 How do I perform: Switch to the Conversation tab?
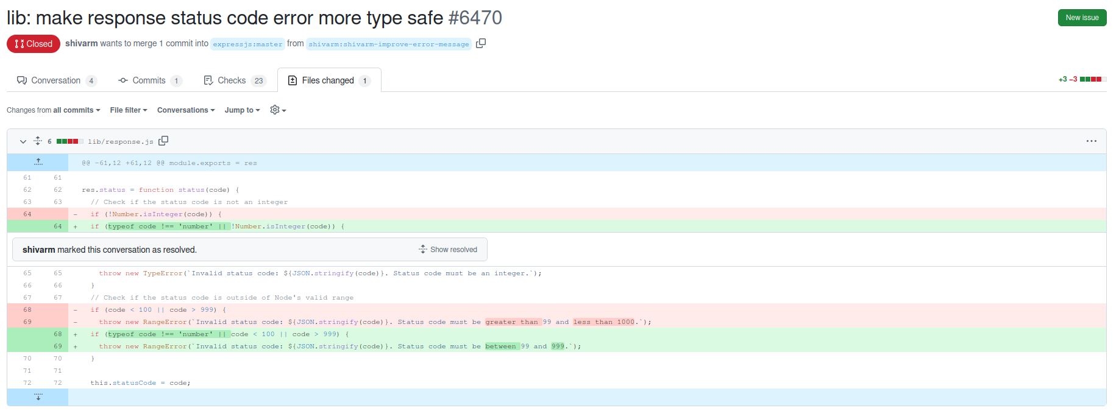point(56,80)
